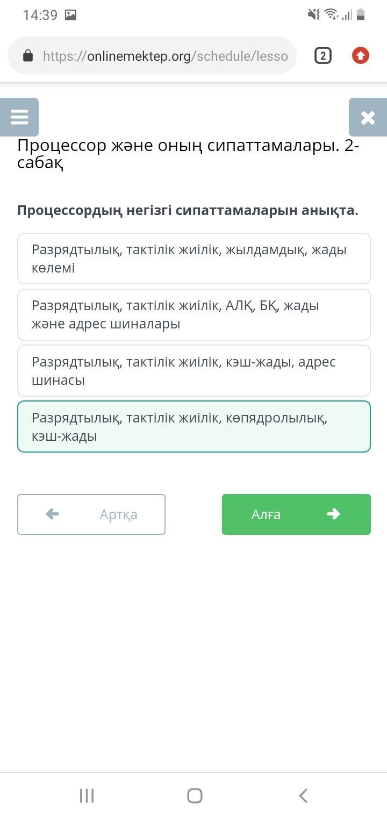387x817 pixels.
Task: Open the hamburger menu icon
Action: pos(19,117)
